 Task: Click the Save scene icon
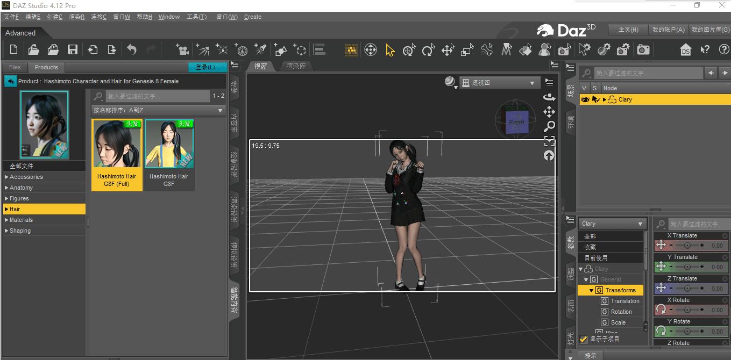[x=72, y=49]
